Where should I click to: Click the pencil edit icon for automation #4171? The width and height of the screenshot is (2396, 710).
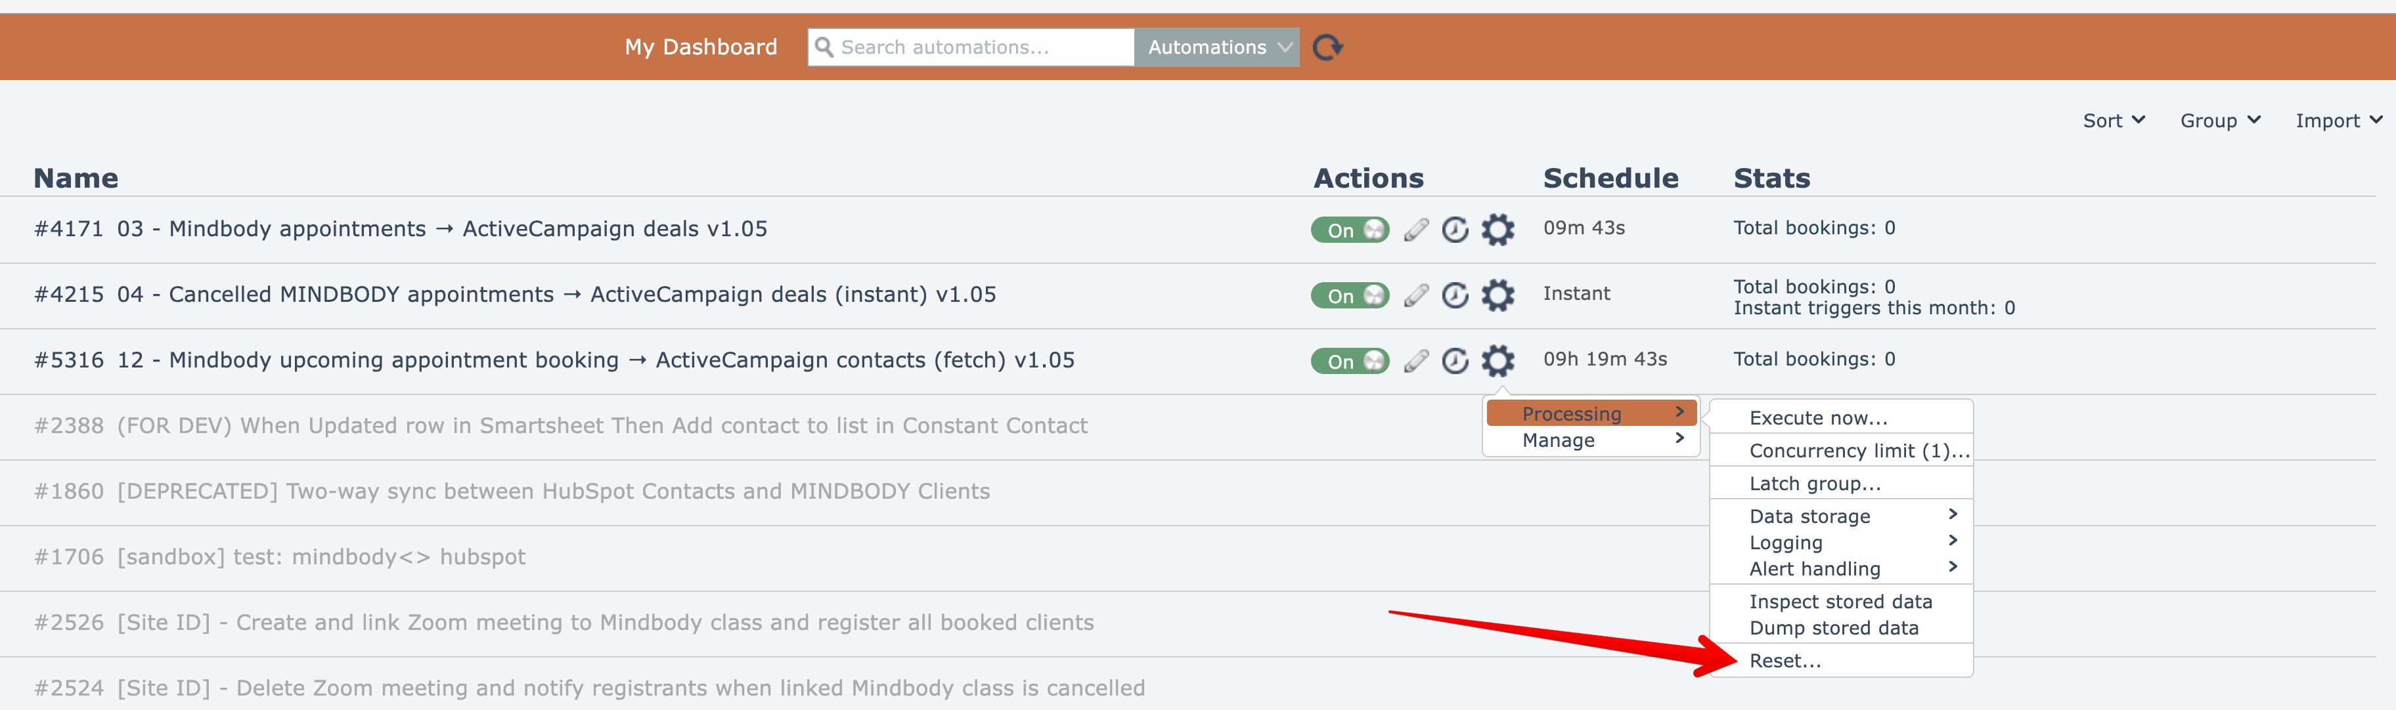point(1415,230)
